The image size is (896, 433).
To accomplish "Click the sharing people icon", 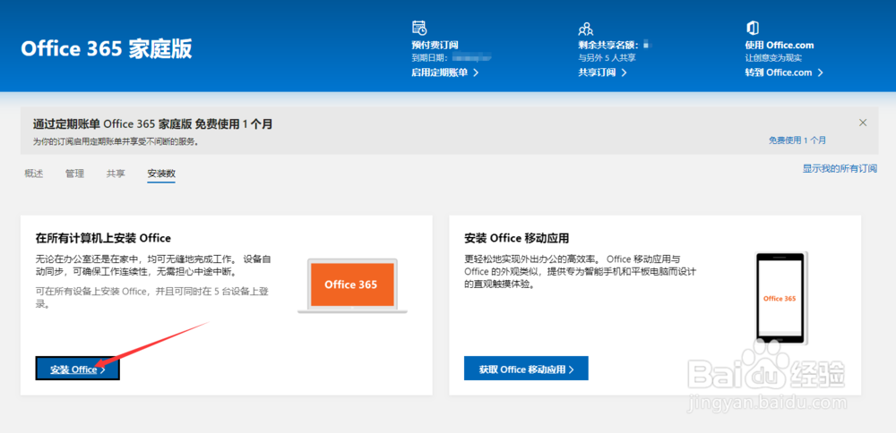I will click(x=585, y=28).
